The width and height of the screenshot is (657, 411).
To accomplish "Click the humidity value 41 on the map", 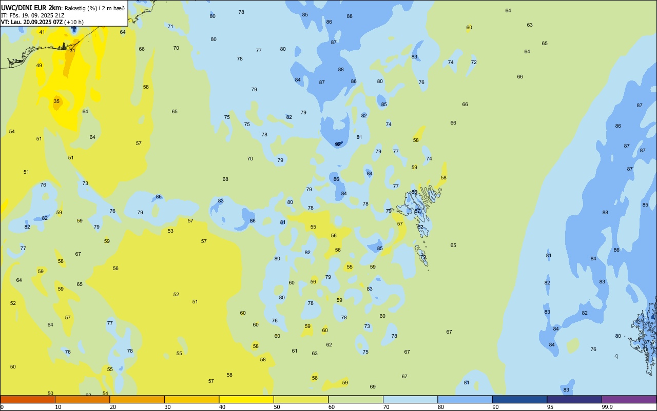I will tap(42, 32).
